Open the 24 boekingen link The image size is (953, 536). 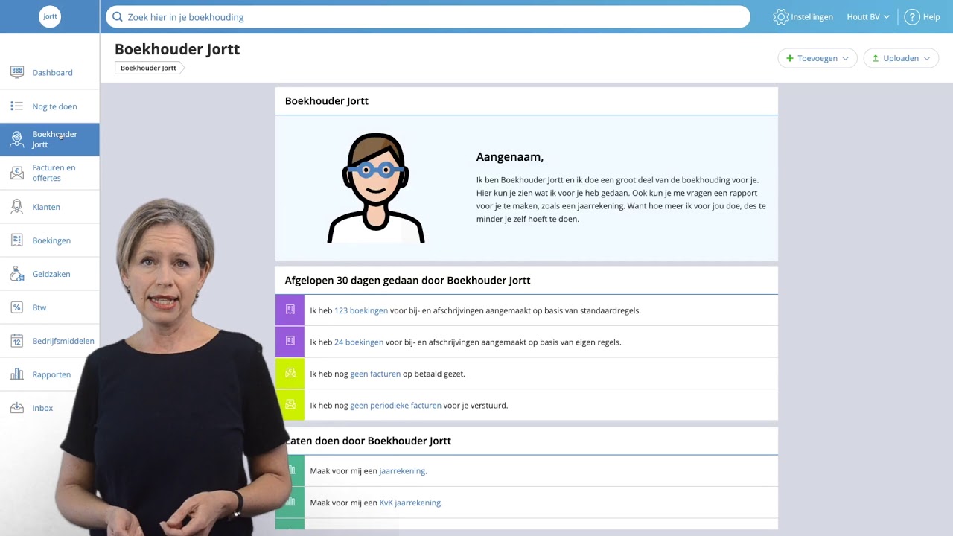pyautogui.click(x=359, y=342)
